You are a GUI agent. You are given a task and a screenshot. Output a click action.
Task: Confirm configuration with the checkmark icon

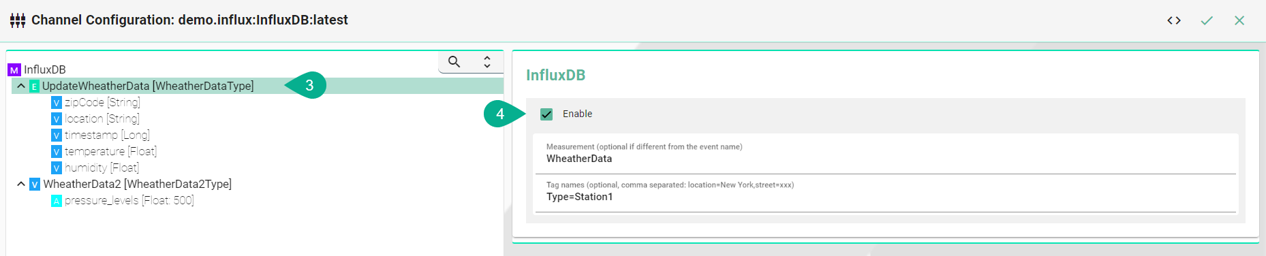1207,20
